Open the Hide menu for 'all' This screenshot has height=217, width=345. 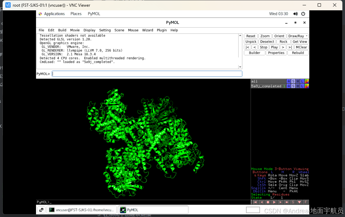(298, 82)
